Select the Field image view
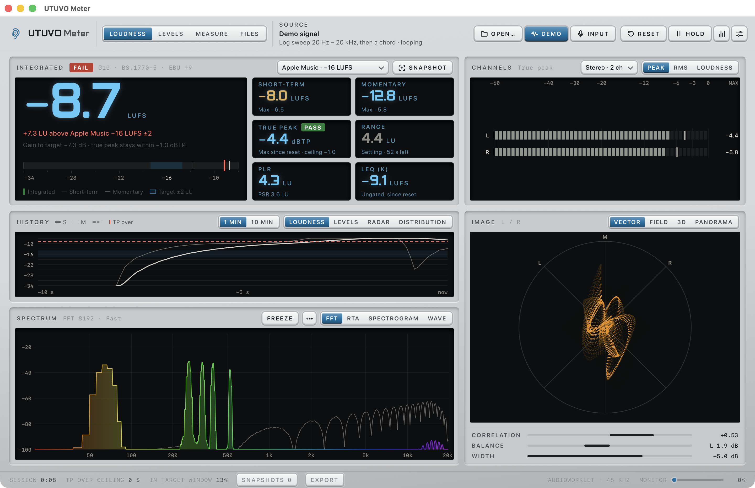755x488 pixels. click(659, 222)
